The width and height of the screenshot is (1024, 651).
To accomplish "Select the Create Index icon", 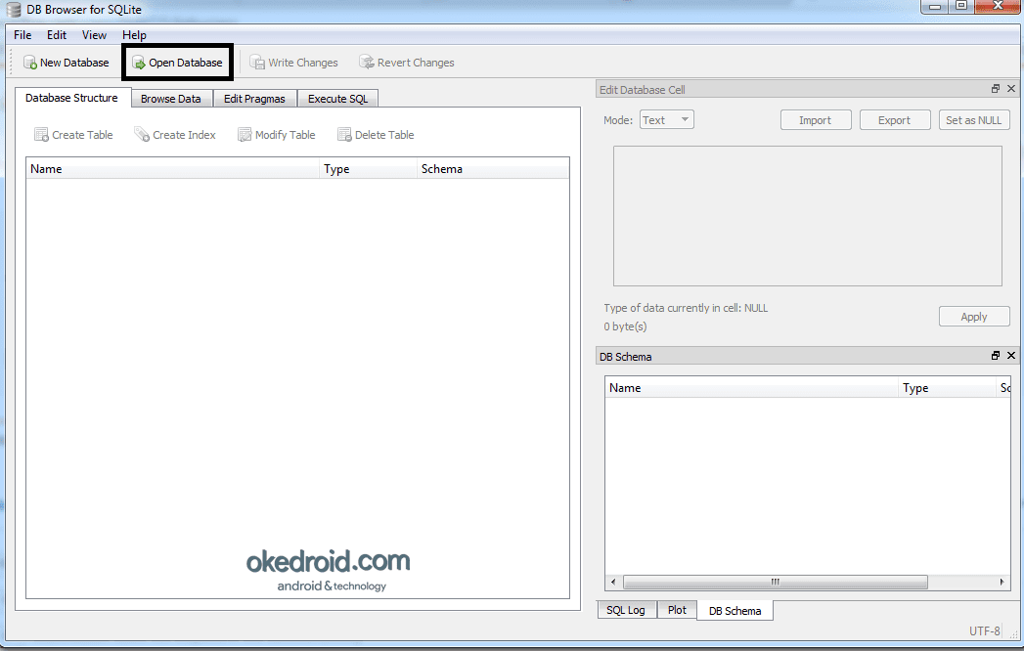I will (175, 134).
